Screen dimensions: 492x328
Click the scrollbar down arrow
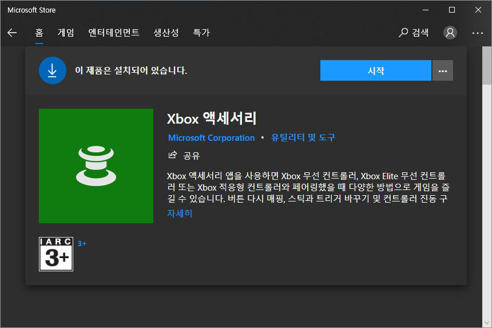click(487, 323)
